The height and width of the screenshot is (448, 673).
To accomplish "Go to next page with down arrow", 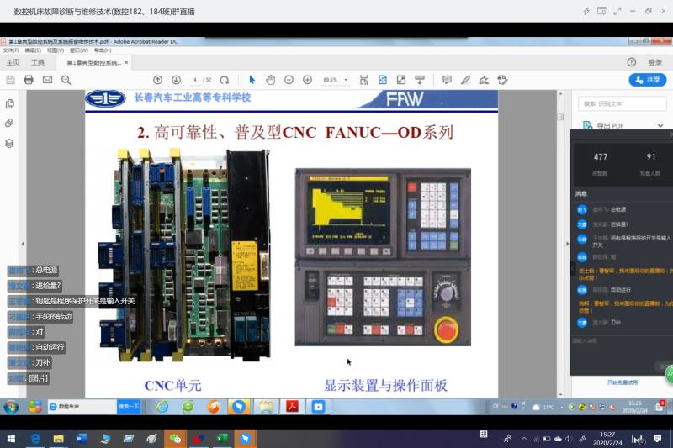I will click(176, 80).
